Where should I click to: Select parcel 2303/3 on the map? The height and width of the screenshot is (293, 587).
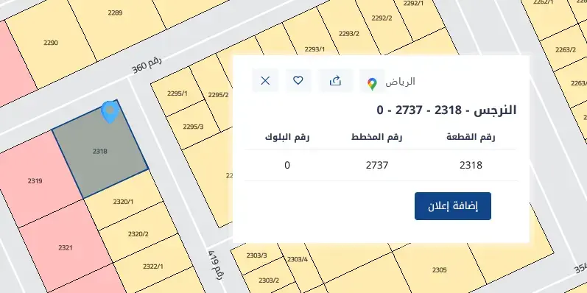(x=256, y=255)
